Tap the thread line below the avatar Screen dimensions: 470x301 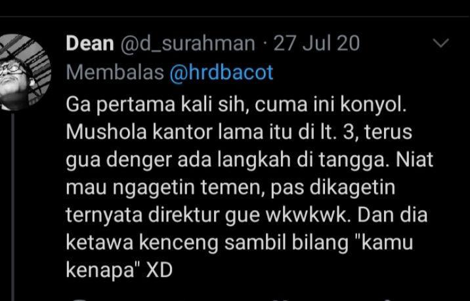coord(12,206)
